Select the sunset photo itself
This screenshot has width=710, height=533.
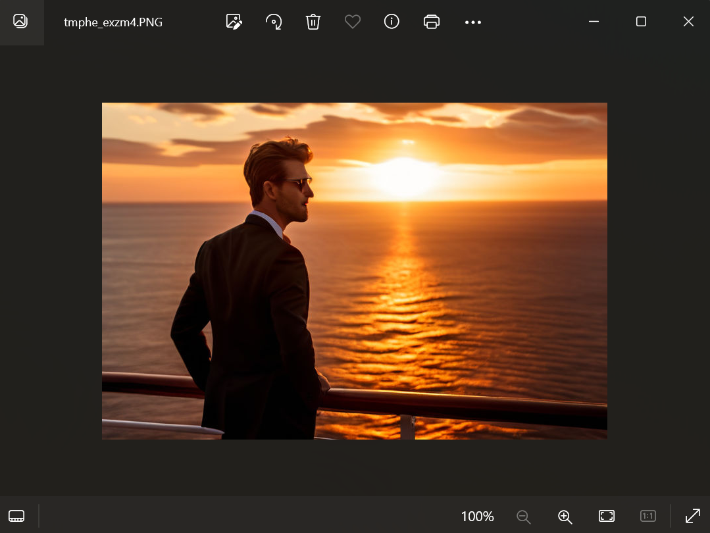click(354, 270)
